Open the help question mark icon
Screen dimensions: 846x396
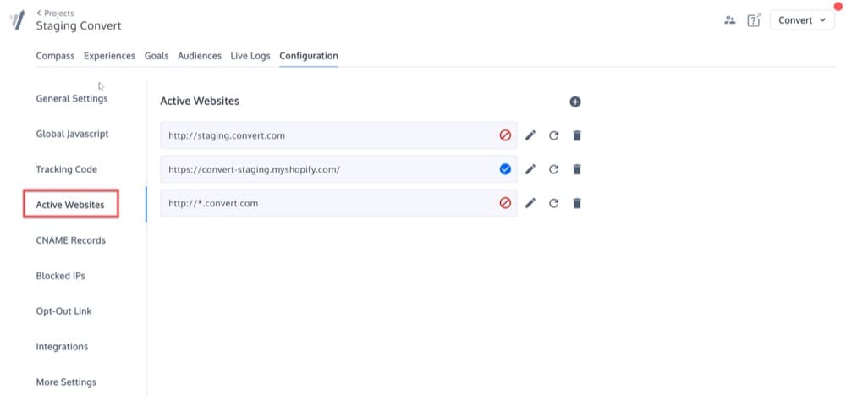(754, 20)
